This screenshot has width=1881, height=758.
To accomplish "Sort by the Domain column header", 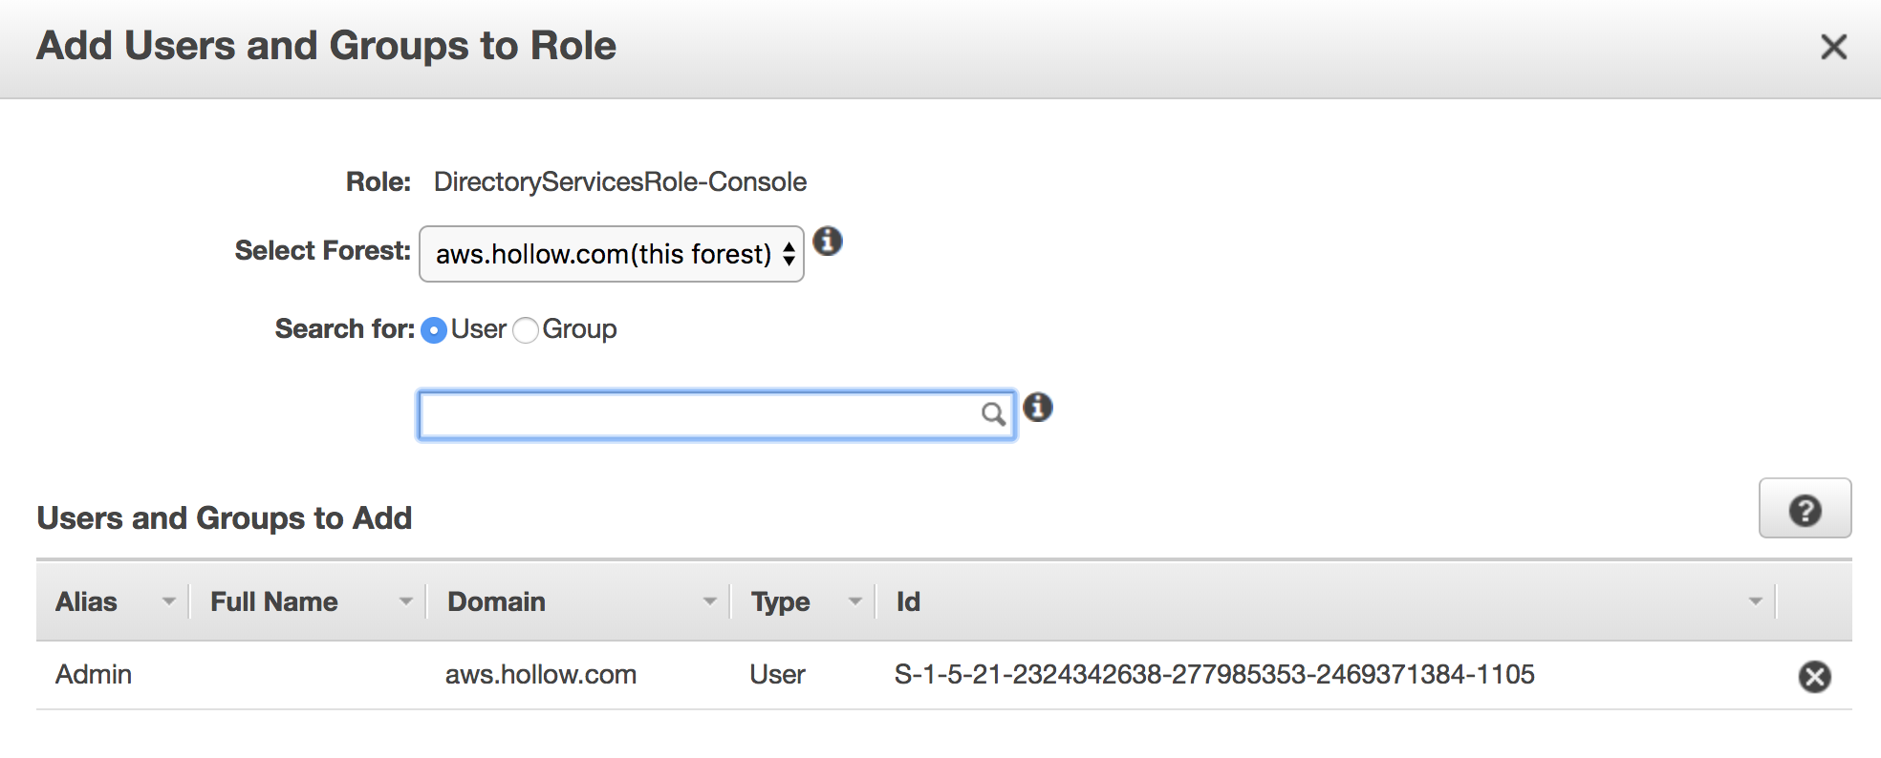I will coord(497,601).
